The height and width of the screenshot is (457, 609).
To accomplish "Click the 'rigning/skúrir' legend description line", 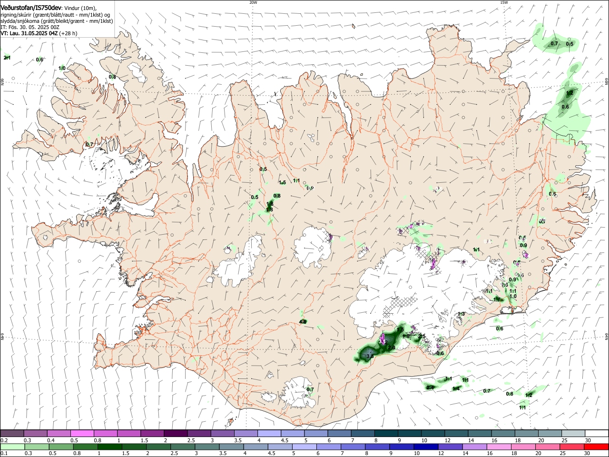I will pos(55,15).
